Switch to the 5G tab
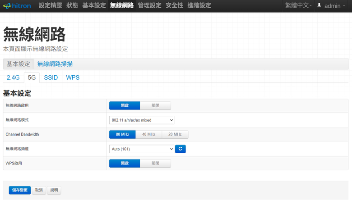This screenshot has width=352, height=205. coord(32,77)
